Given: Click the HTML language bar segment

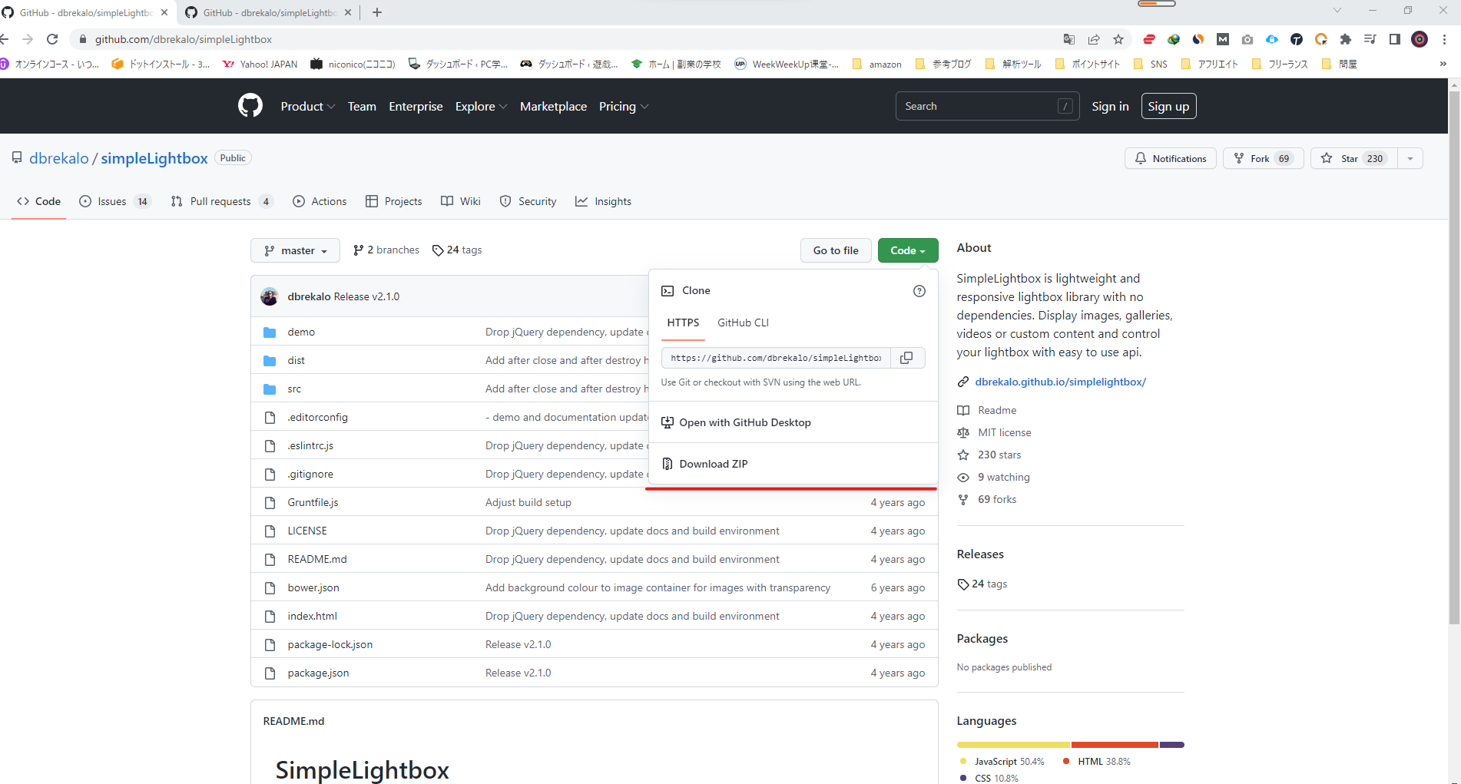Looking at the screenshot, I should (1115, 745).
